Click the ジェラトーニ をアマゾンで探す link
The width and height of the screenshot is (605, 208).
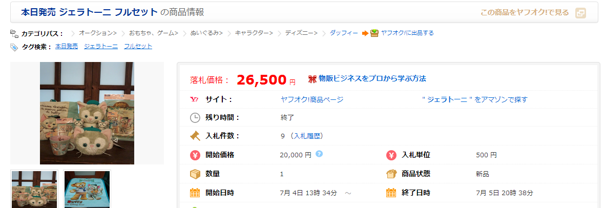pyautogui.click(x=474, y=99)
